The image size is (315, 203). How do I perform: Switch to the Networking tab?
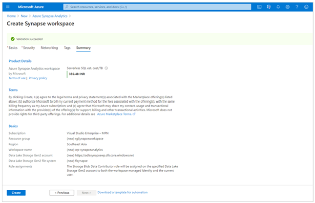(49, 47)
